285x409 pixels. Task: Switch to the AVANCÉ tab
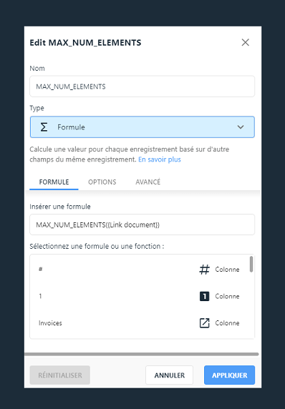pos(148,182)
